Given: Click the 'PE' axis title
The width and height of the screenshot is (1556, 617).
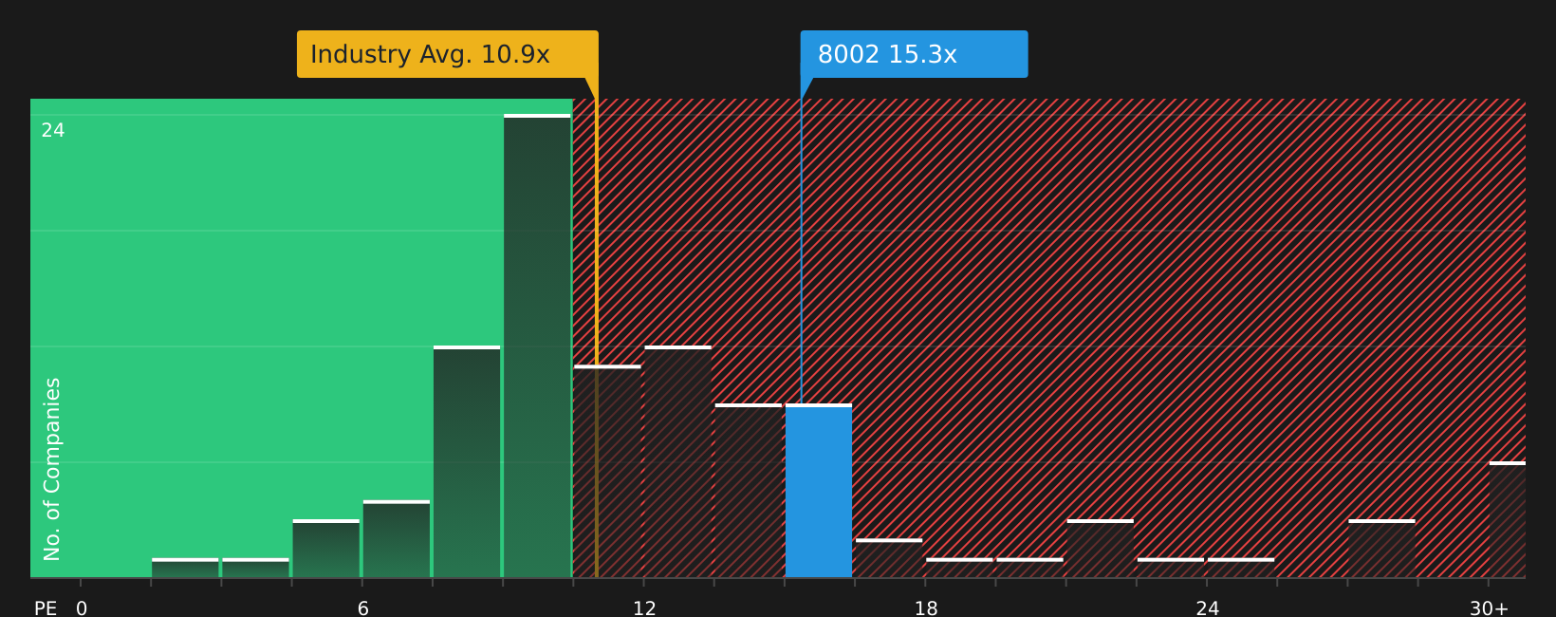Looking at the screenshot, I should pos(46,608).
